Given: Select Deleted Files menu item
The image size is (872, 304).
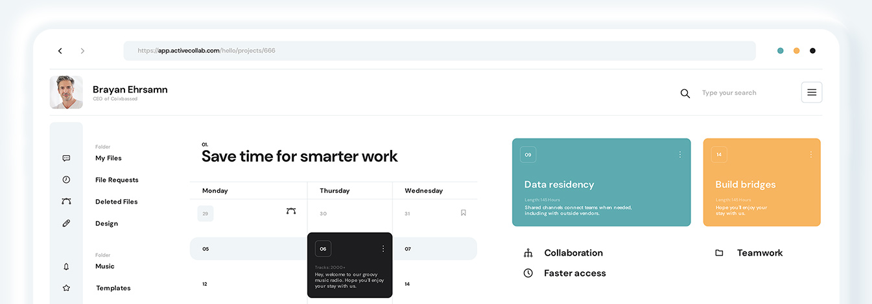Looking at the screenshot, I should coord(116,202).
